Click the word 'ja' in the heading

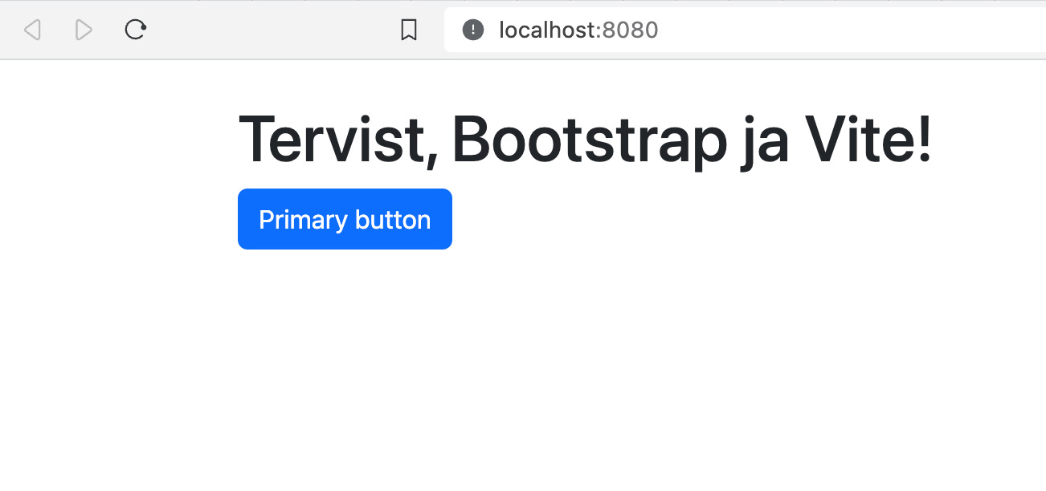click(x=763, y=141)
